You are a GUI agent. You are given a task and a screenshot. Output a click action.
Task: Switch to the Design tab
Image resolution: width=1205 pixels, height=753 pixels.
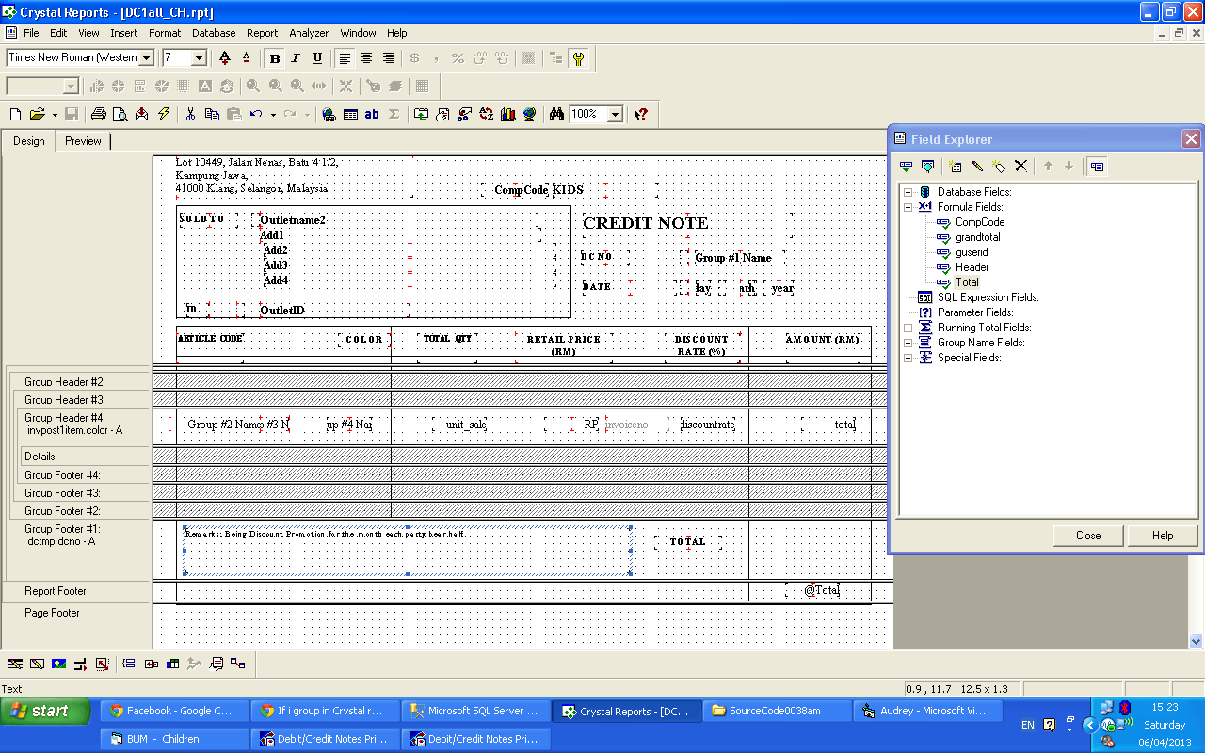28,141
